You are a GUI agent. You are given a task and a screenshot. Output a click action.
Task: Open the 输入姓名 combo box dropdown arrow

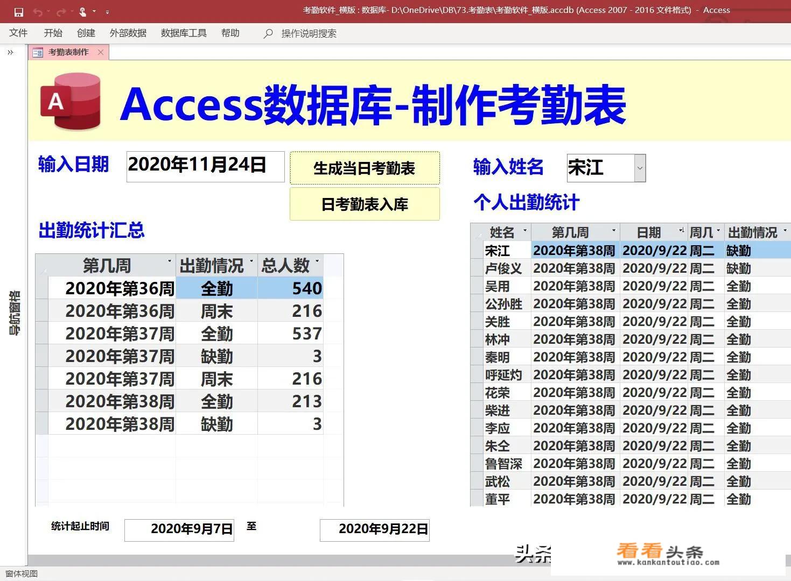point(640,168)
